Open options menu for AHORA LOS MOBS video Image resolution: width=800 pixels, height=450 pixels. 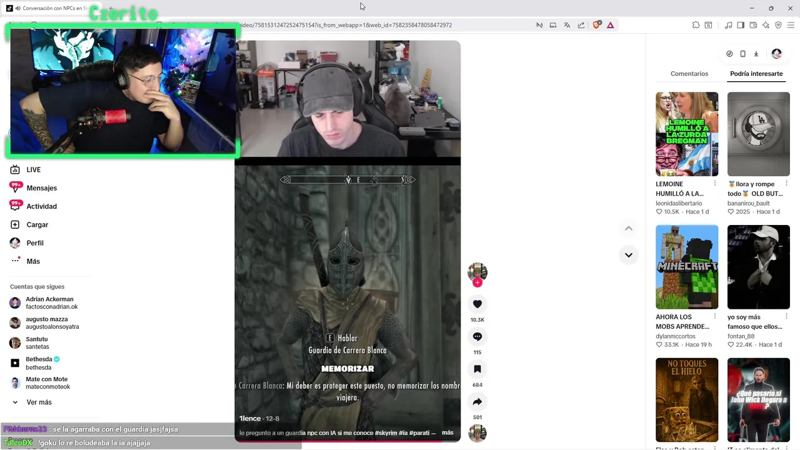click(715, 317)
